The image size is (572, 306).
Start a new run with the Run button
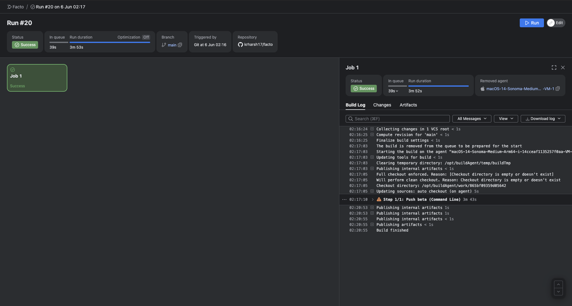pos(532,23)
